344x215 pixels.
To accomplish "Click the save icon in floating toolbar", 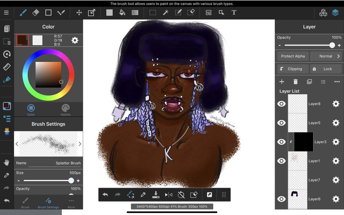I will point(156,195).
